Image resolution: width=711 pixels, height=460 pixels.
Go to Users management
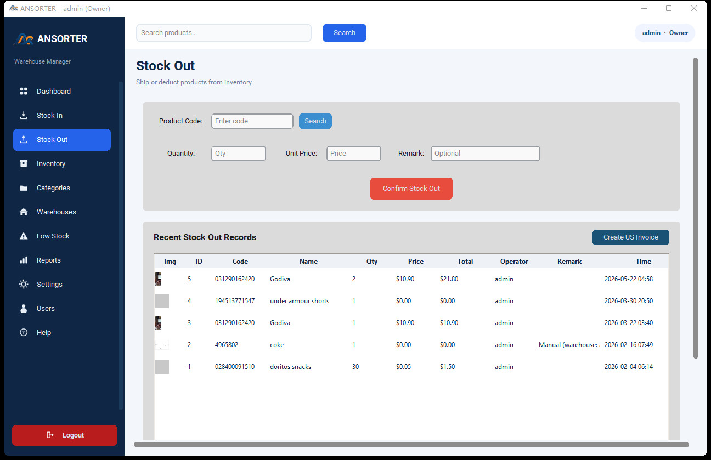pyautogui.click(x=62, y=308)
